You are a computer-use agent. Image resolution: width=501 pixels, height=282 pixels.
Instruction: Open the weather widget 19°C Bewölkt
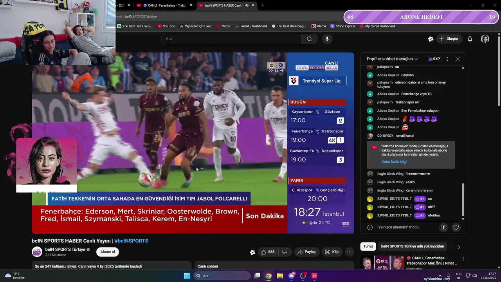[14, 276]
